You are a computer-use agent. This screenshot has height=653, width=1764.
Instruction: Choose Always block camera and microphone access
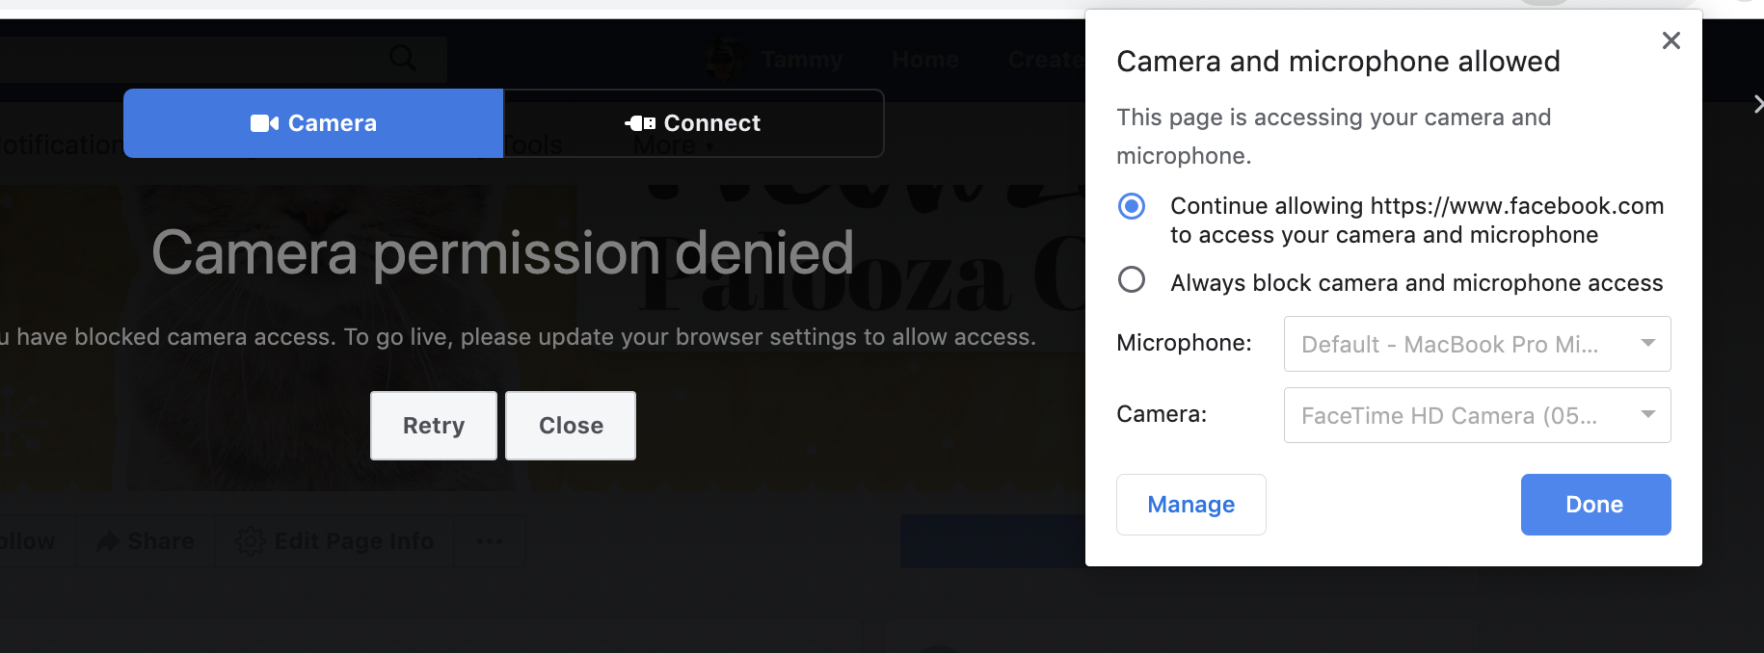1132,280
